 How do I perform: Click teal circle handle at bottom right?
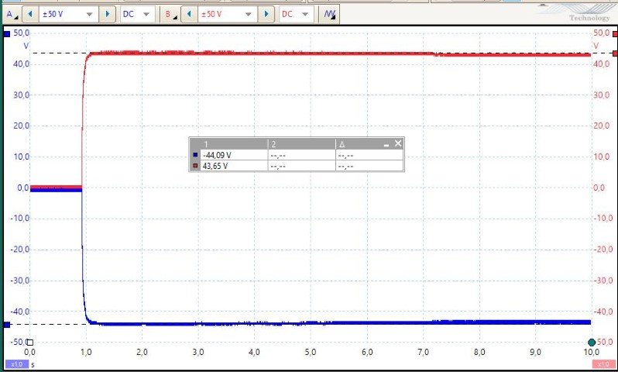[592, 343]
